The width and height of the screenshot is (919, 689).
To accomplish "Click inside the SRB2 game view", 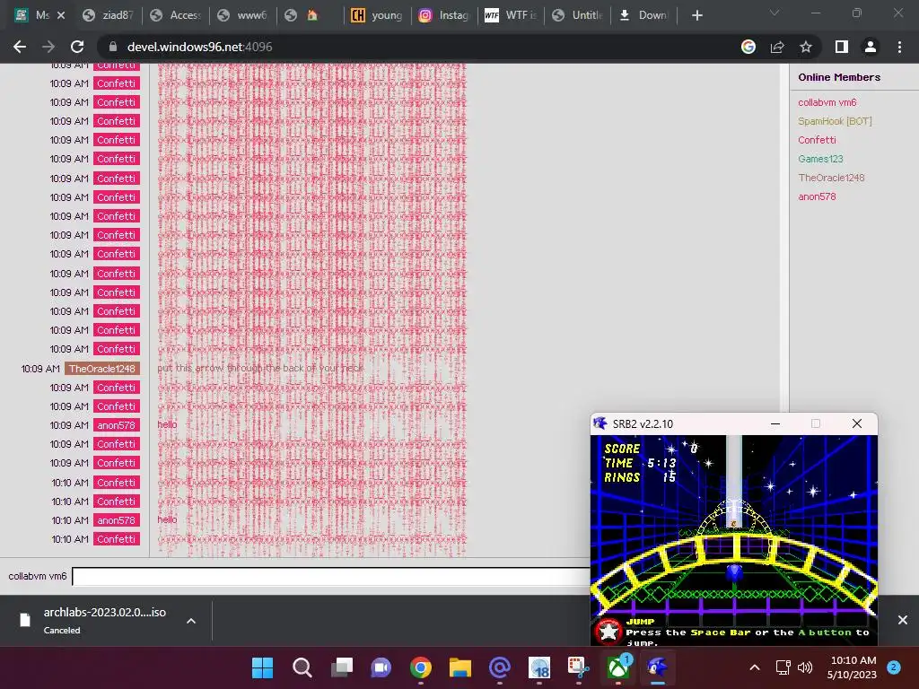I will (734, 540).
